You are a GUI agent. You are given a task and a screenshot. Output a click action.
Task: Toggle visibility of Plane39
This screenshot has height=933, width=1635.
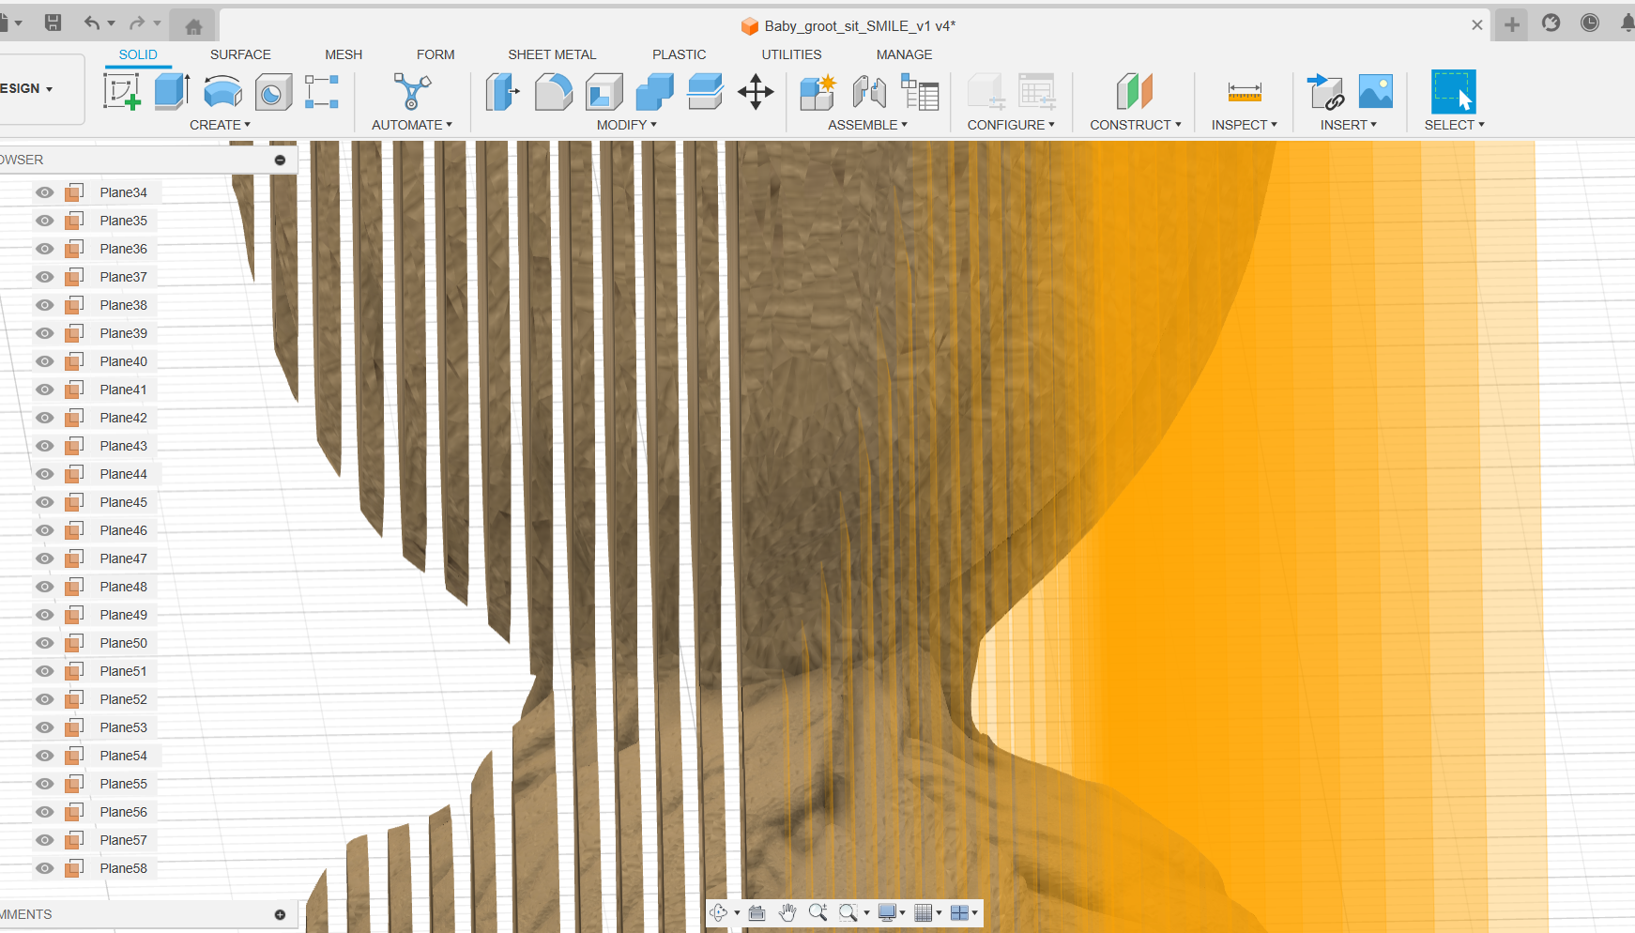tap(44, 333)
